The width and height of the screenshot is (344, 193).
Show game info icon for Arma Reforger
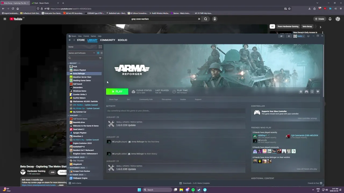[x=312, y=91]
